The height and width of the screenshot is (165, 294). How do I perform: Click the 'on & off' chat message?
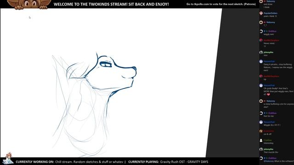tap(267, 134)
